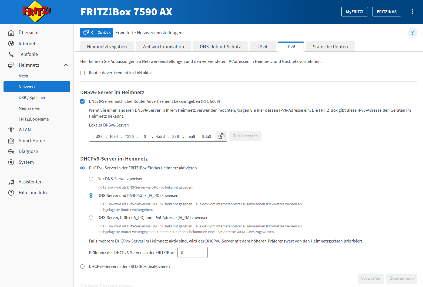The width and height of the screenshot is (423, 287).
Task: Click the Internet globe icon
Action: tap(11, 43)
